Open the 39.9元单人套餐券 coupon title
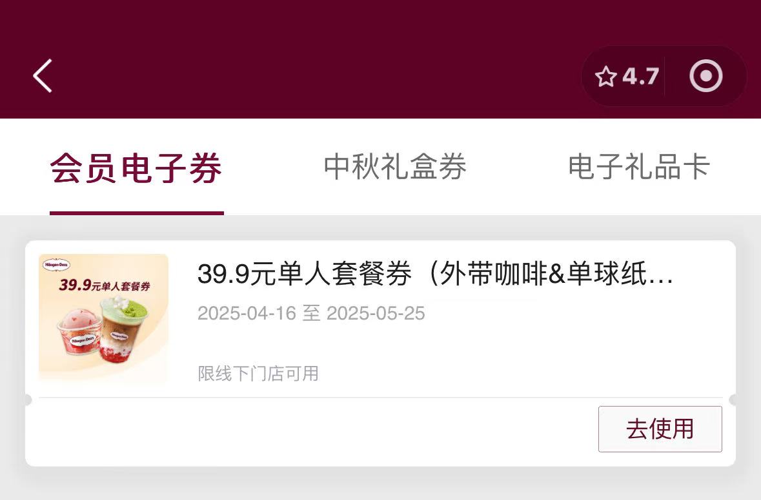 (x=435, y=274)
